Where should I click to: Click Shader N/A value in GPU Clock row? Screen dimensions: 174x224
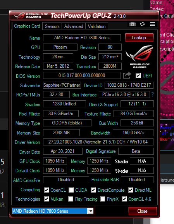(x=142, y=161)
